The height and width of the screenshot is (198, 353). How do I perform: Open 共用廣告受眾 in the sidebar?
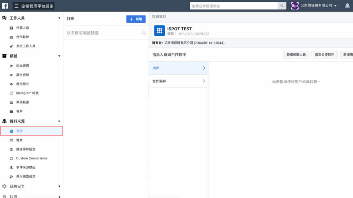(x=26, y=176)
